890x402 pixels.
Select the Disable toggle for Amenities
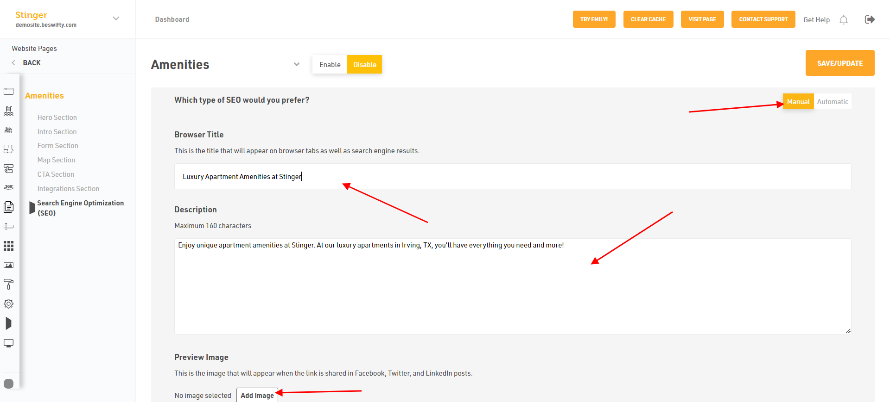[364, 65]
